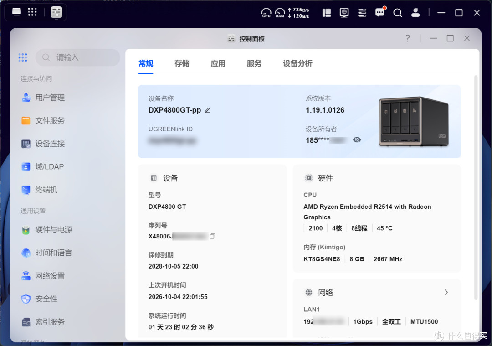Image resolution: width=492 pixels, height=346 pixels.
Task: Click the 硬件 section chip icon
Action: tap(309, 178)
